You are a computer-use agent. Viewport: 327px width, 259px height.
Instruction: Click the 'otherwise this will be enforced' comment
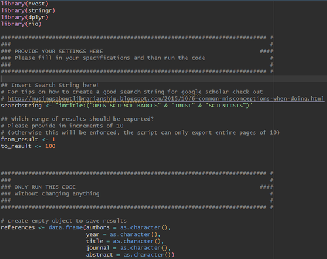point(140,133)
